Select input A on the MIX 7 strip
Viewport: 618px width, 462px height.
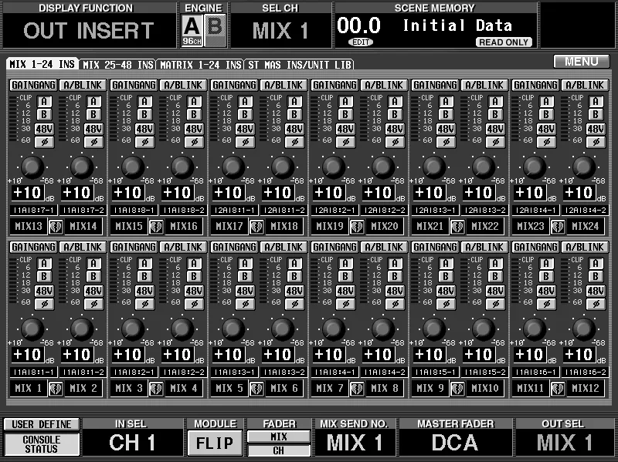click(345, 263)
